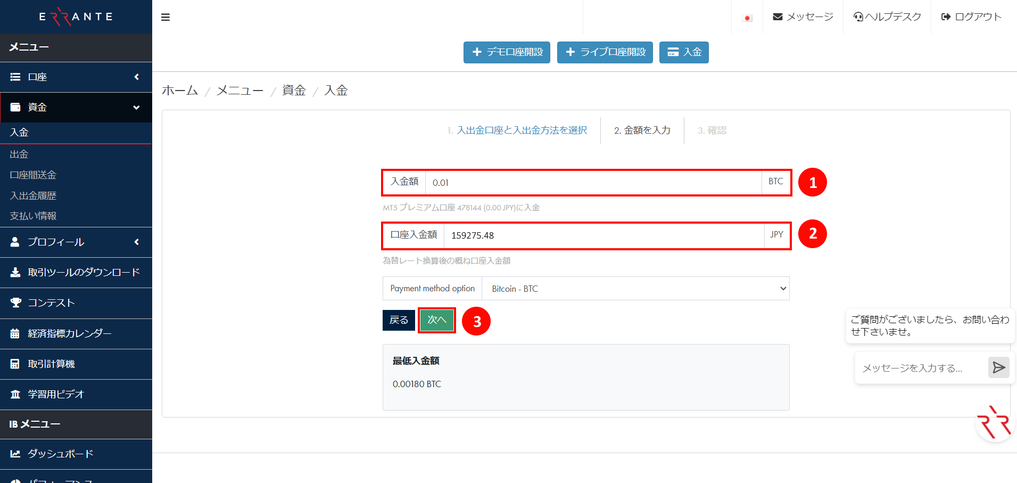Click ログアウト to log out
Image resolution: width=1017 pixels, height=483 pixels.
(971, 17)
